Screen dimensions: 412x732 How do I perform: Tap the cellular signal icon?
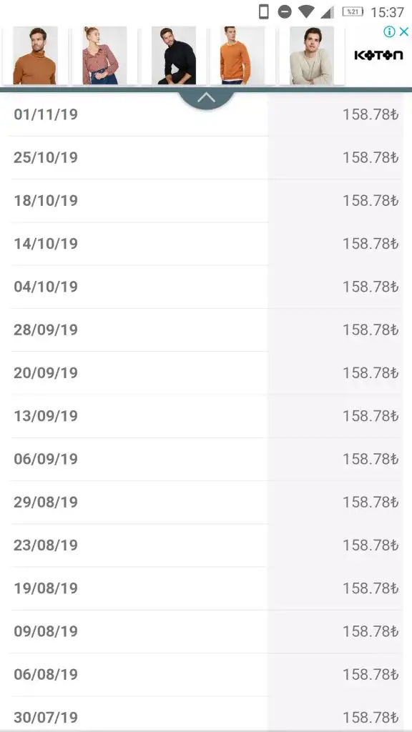[328, 12]
